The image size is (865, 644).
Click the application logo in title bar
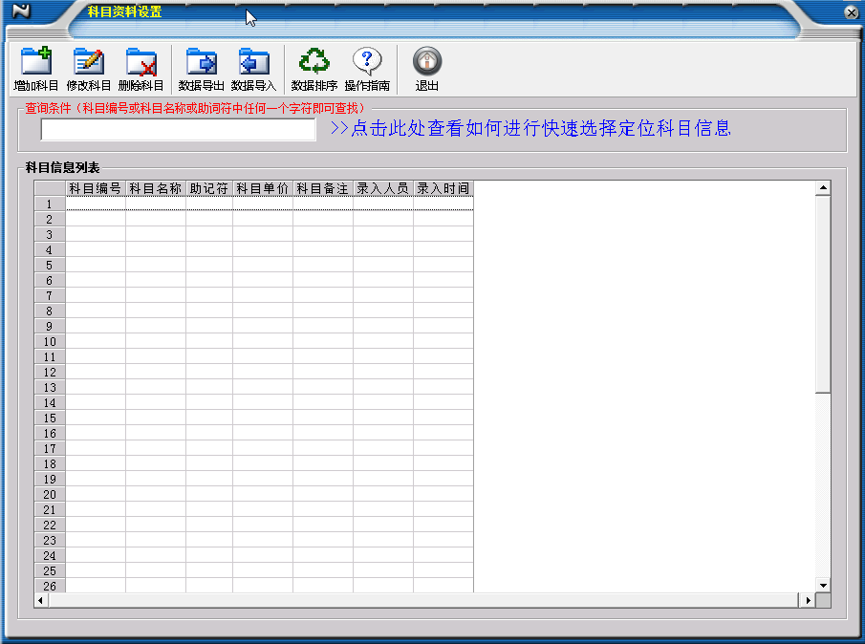click(x=21, y=11)
